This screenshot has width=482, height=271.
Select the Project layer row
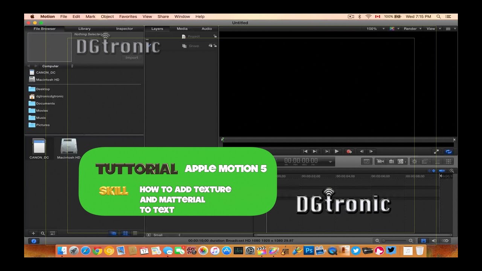pyautogui.click(x=182, y=37)
